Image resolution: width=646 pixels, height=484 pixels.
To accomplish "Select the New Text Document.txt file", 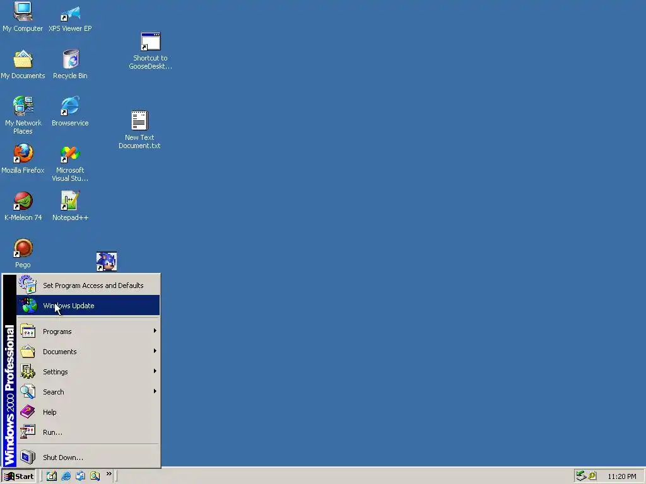I will point(139,130).
